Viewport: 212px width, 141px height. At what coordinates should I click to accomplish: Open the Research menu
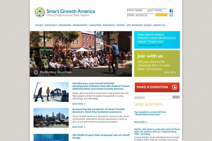point(109,25)
